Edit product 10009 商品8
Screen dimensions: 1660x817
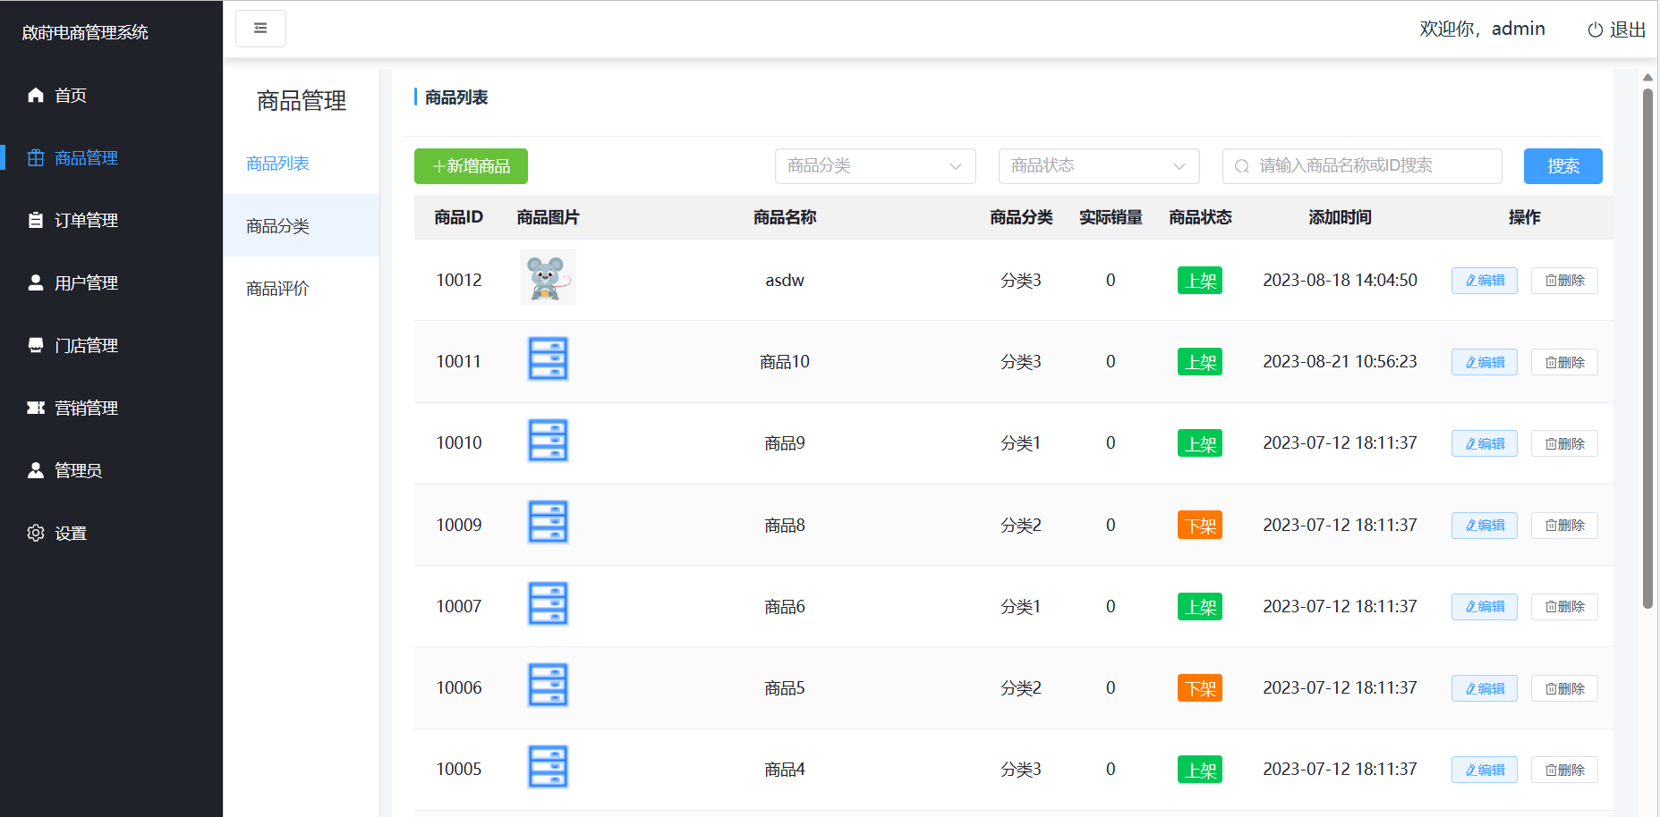click(1484, 525)
